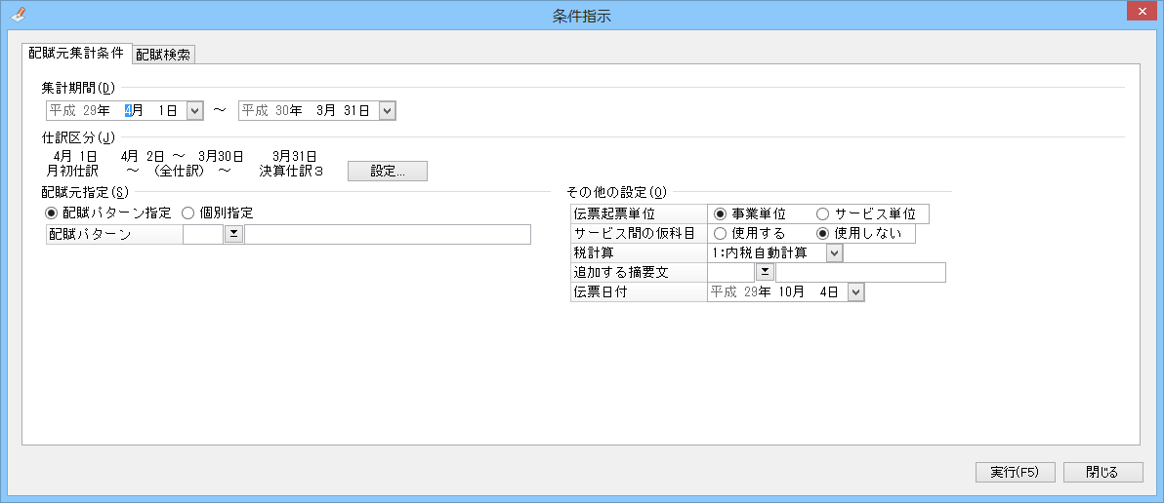
Task: Select the 個別指定 radio button
Action: 188,213
